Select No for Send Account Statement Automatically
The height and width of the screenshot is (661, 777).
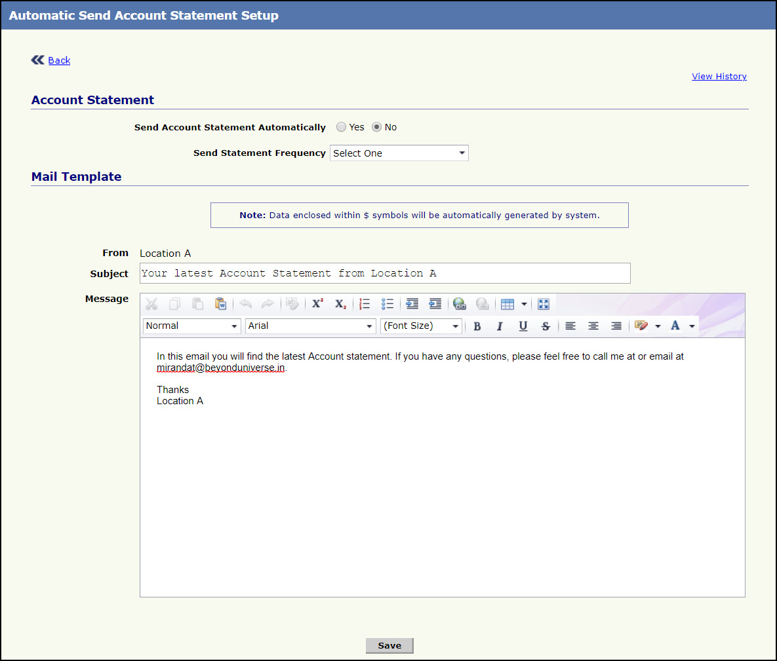(x=376, y=127)
